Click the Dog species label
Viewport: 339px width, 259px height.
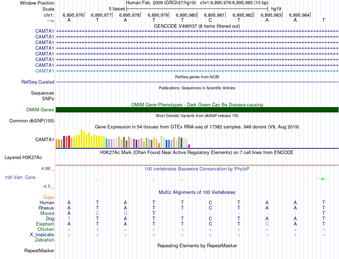click(x=50, y=219)
